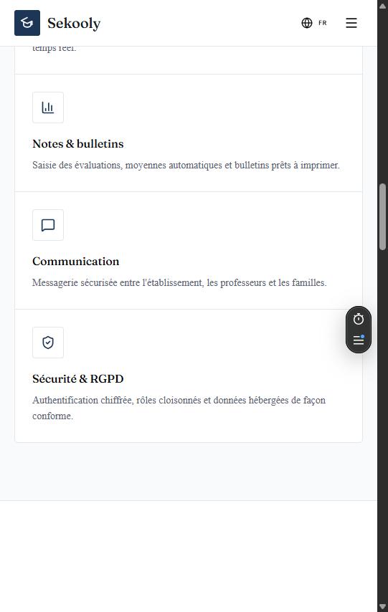Click the Sekooly graduation cap logo
This screenshot has height=612, width=388.
27,23
